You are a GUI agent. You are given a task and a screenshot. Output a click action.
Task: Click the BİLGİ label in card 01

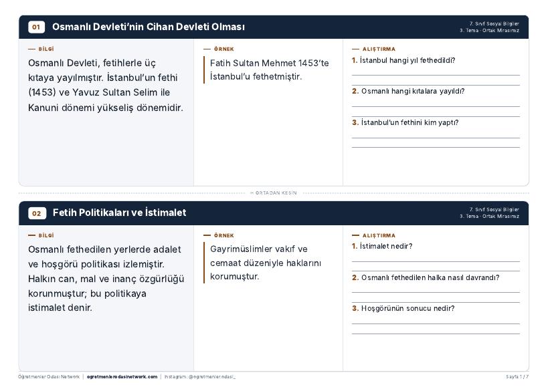click(x=46, y=49)
